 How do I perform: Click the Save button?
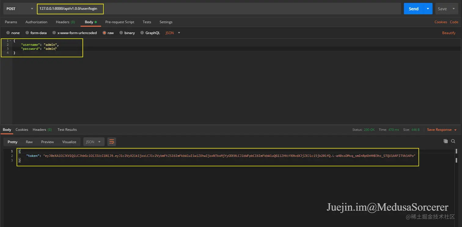[x=442, y=9]
